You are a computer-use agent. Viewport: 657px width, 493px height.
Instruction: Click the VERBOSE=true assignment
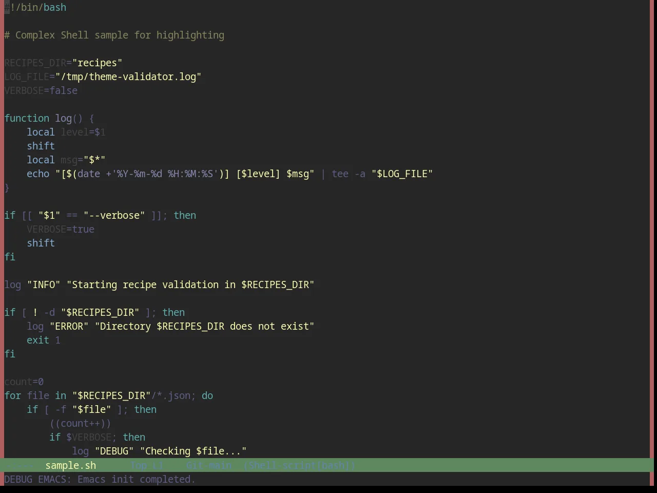pyautogui.click(x=61, y=230)
